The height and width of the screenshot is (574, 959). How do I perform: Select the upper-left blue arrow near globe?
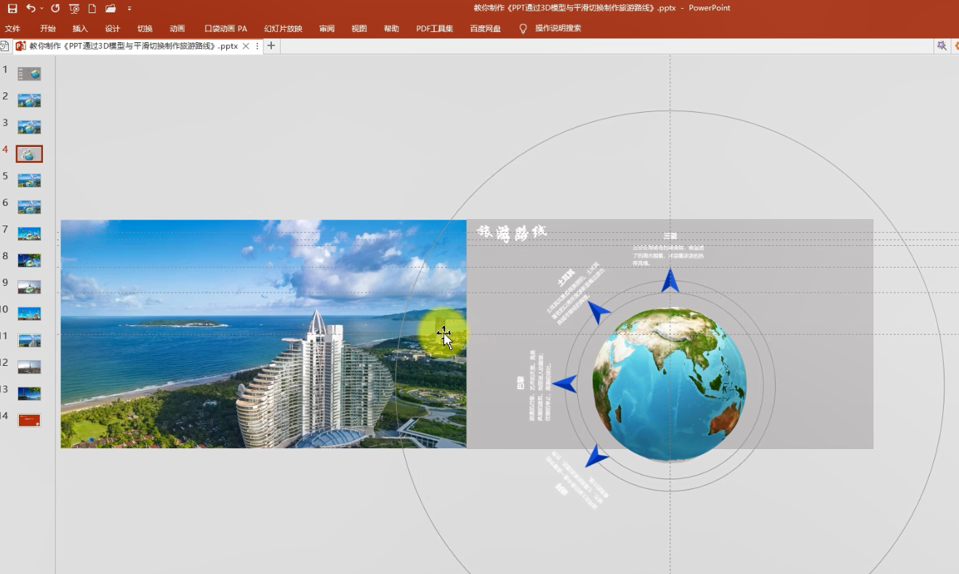[x=598, y=311]
